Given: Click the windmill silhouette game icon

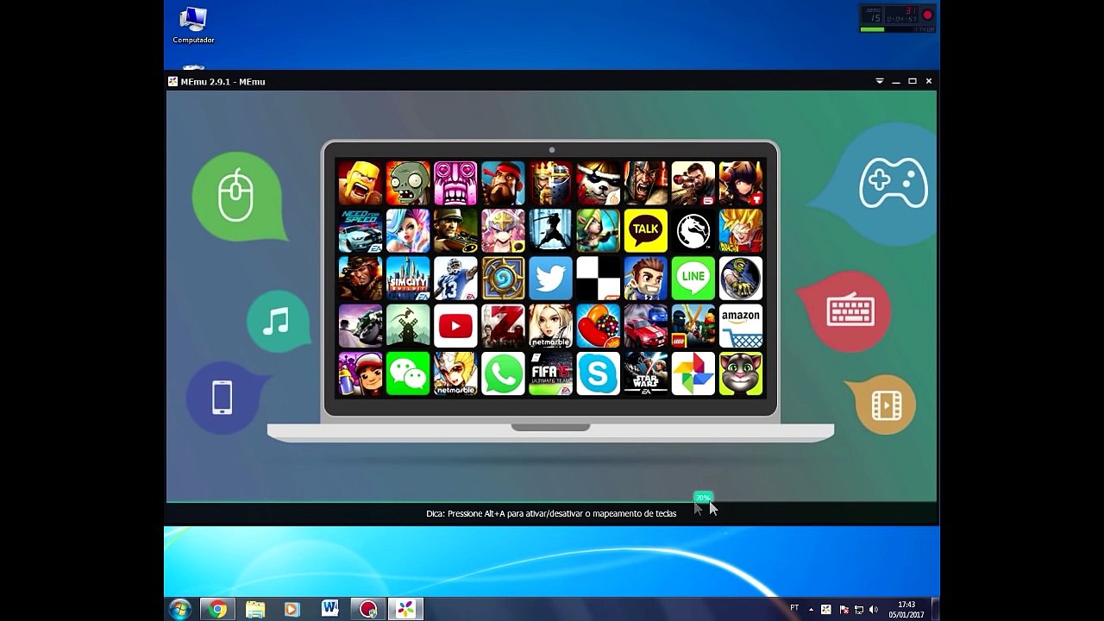Looking at the screenshot, I should coord(408,325).
